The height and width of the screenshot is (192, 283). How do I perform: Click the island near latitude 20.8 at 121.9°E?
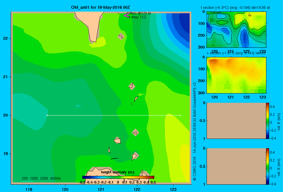tap(132, 86)
